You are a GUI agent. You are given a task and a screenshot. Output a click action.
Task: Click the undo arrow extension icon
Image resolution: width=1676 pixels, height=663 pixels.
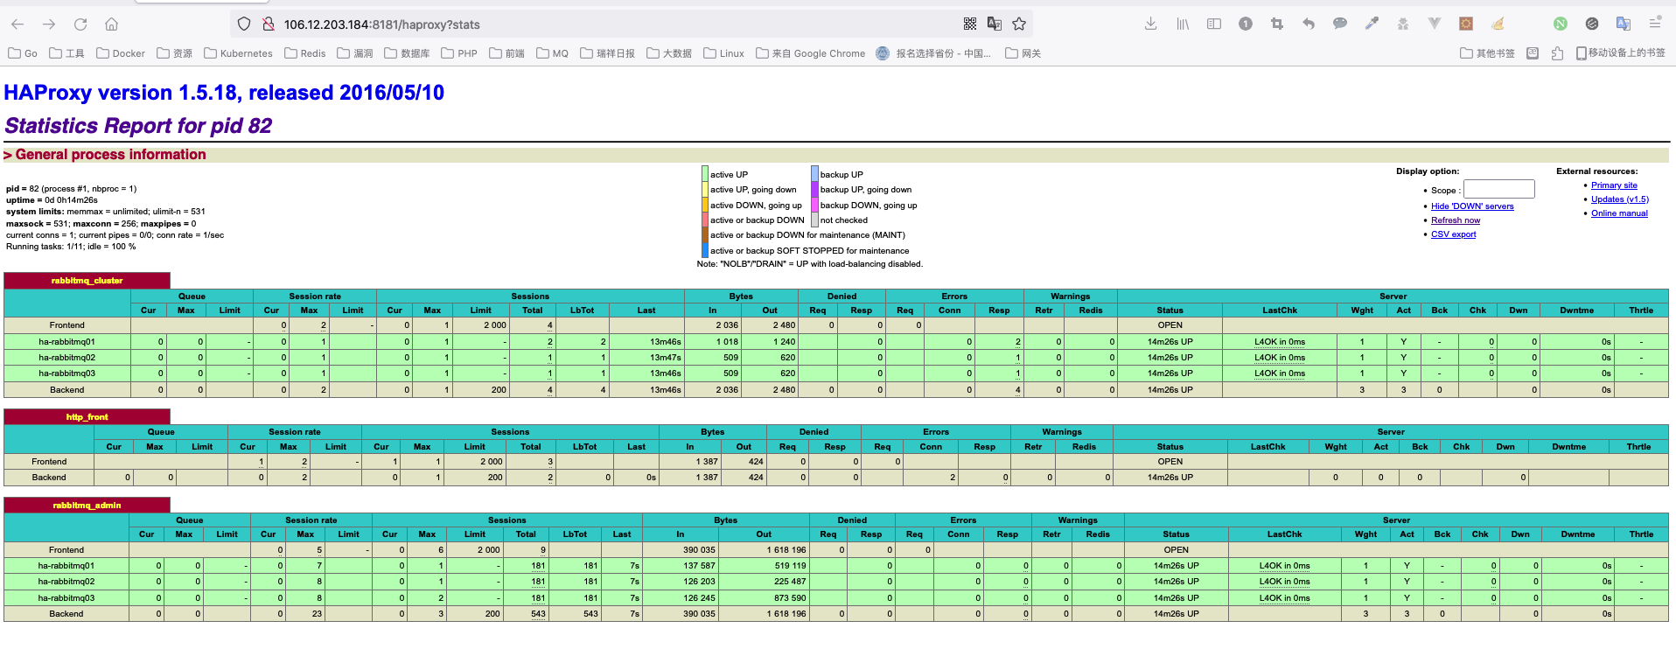[x=1309, y=24]
